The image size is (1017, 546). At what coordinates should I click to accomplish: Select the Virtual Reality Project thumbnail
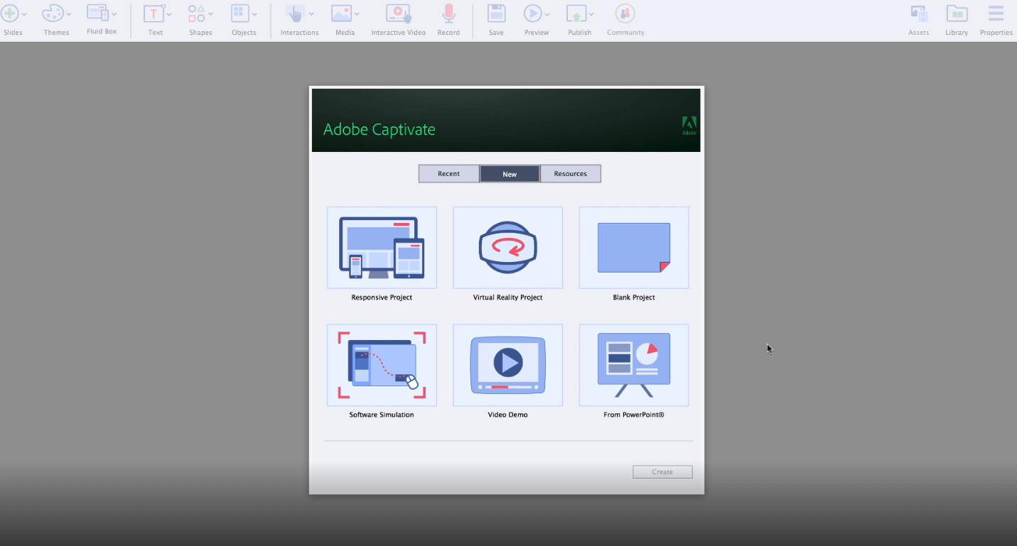507,248
